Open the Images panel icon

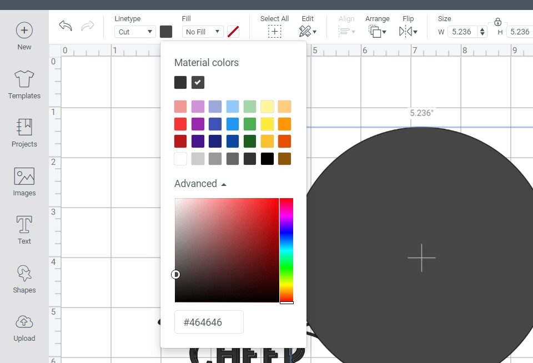tap(24, 176)
